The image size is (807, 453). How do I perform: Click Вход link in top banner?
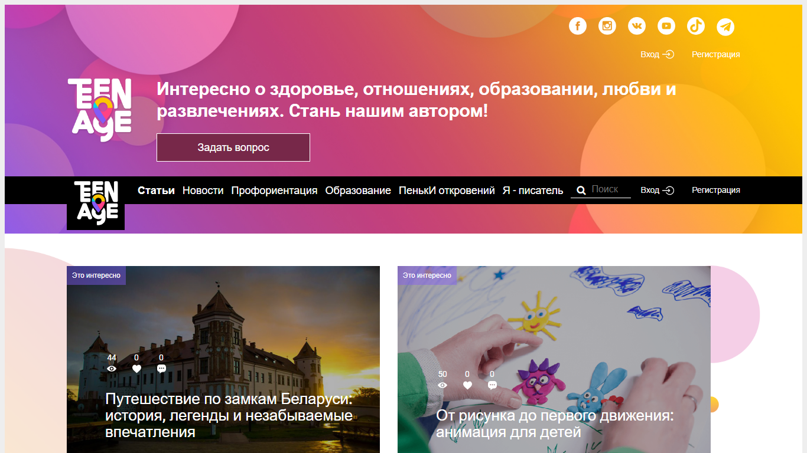tap(657, 54)
